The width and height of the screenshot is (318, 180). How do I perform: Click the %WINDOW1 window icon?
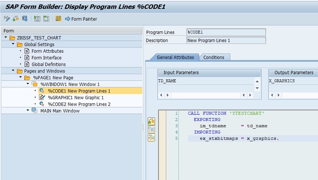coord(35,84)
